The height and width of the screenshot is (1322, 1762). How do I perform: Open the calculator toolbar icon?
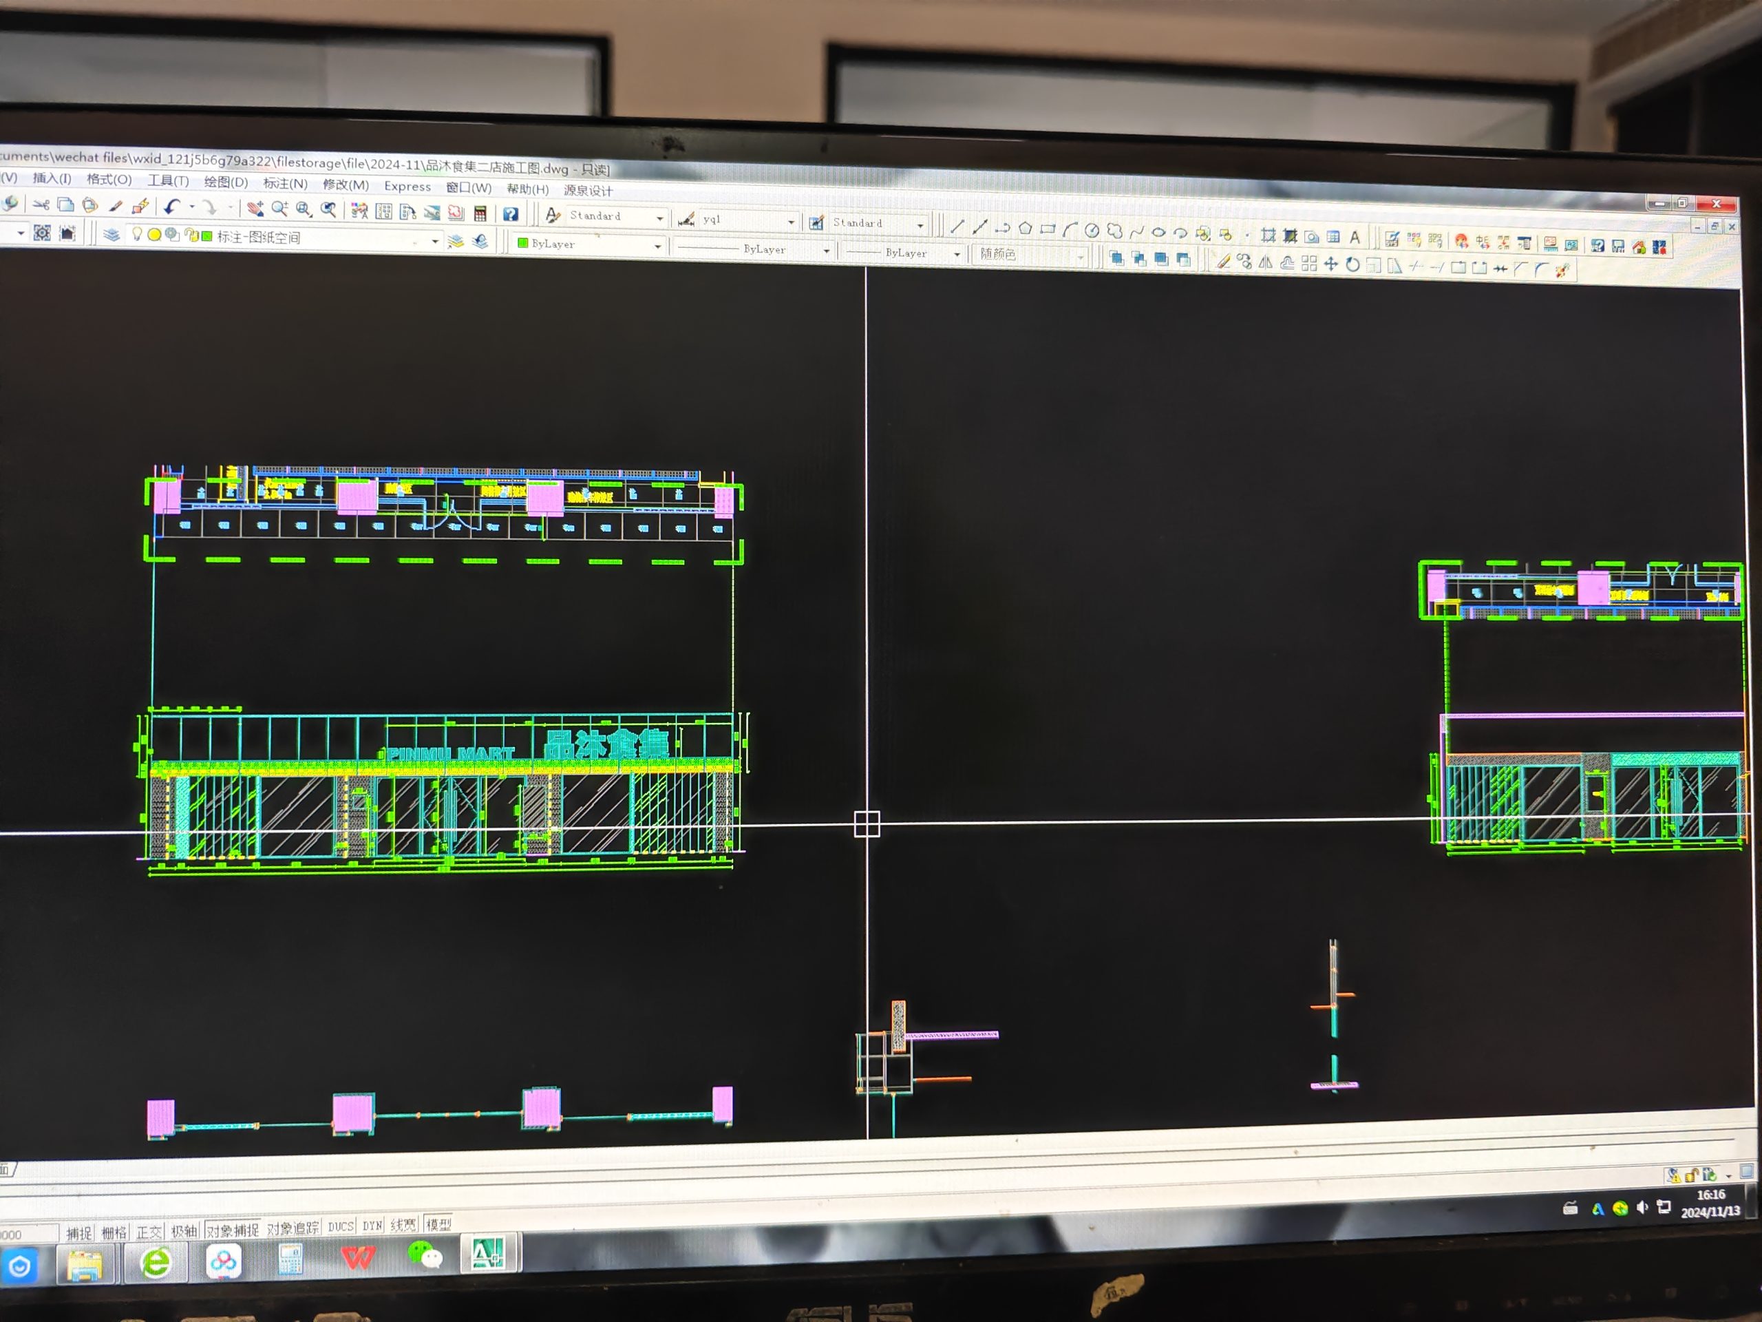(480, 213)
